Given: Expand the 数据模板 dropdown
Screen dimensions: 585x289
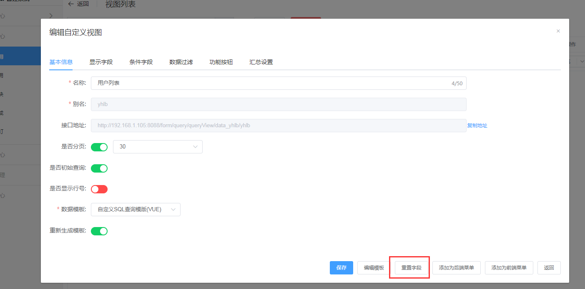Looking at the screenshot, I should click(136, 210).
